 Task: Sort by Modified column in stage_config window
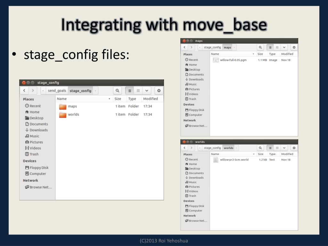click(152, 99)
